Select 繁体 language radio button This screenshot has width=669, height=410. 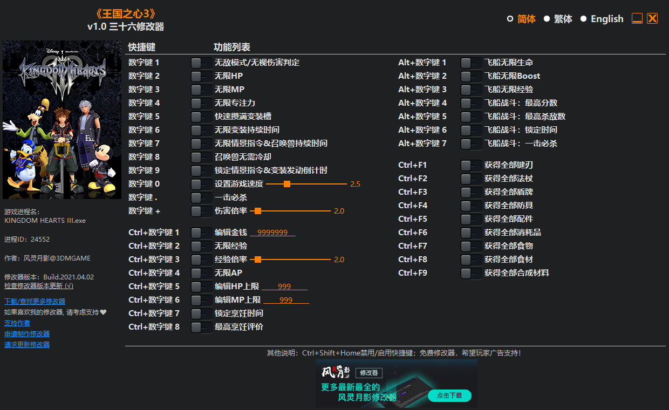coord(547,19)
